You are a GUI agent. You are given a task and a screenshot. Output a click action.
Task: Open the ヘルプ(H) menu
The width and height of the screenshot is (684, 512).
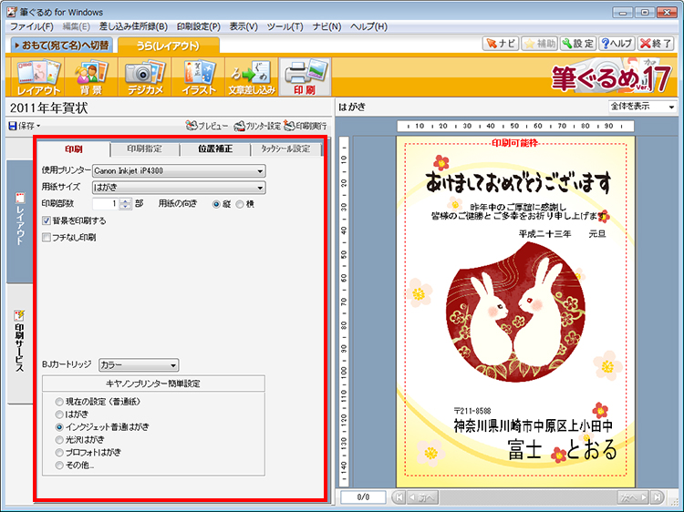368,26
